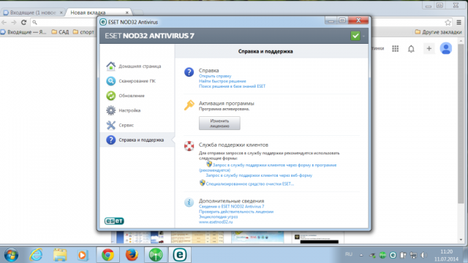The width and height of the screenshot is (468, 263).
Task: Show hidden tray icons arrow
Action: pyautogui.click(x=361, y=255)
